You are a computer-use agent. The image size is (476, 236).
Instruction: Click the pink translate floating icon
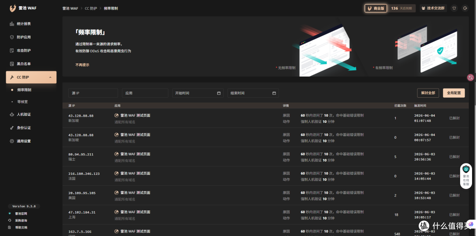tap(471, 77)
